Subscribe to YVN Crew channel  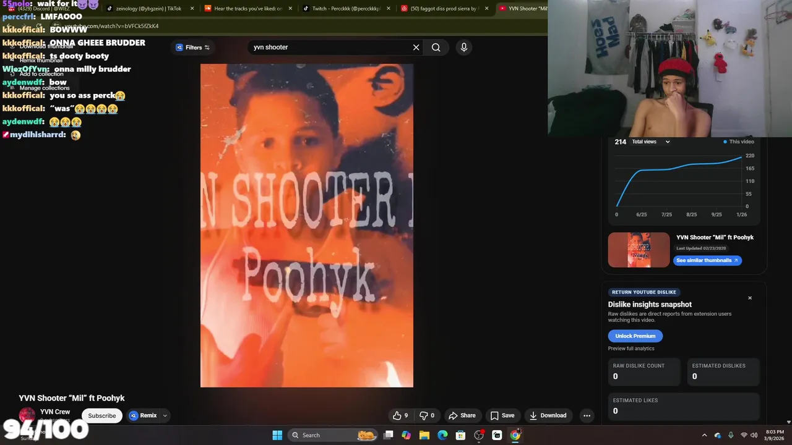point(102,415)
